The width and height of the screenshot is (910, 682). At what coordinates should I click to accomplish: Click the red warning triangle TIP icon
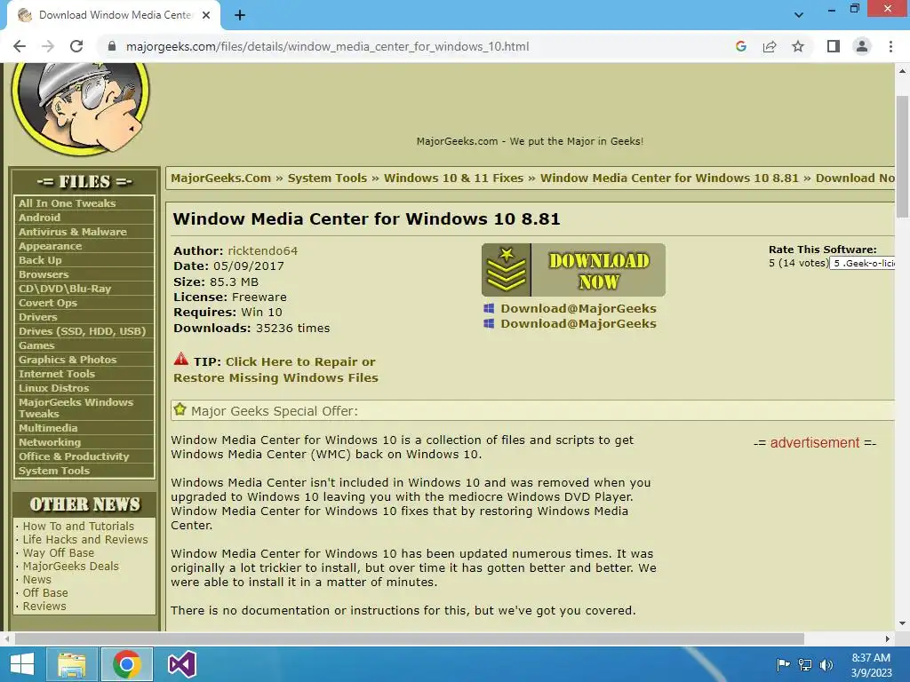[181, 359]
